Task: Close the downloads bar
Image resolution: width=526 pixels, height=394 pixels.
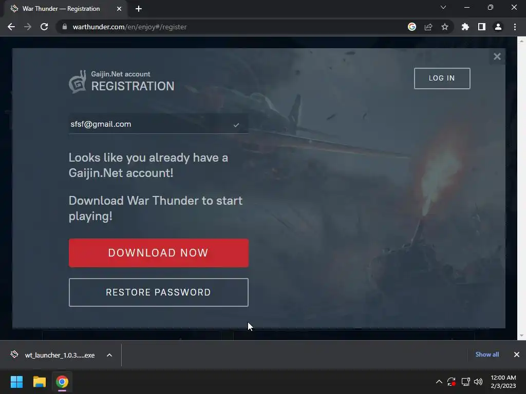Action: [517, 354]
